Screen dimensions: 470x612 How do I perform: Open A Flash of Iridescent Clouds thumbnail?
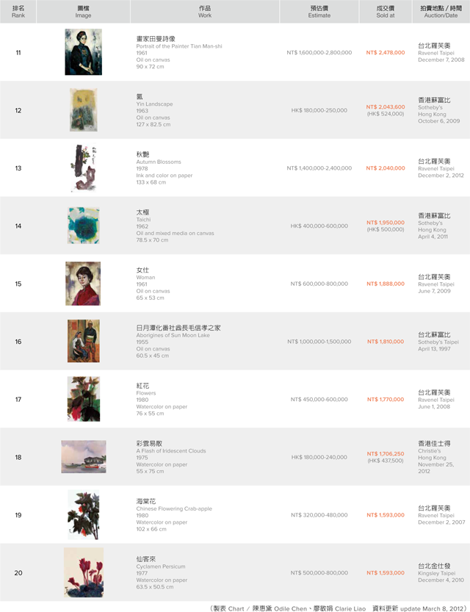click(84, 457)
